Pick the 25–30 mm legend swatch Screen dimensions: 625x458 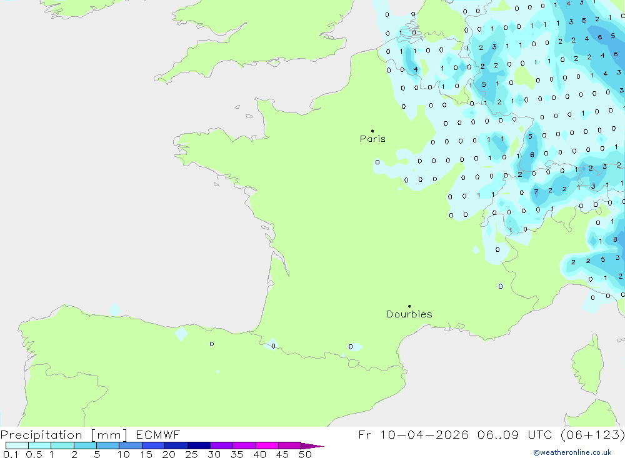(199, 446)
